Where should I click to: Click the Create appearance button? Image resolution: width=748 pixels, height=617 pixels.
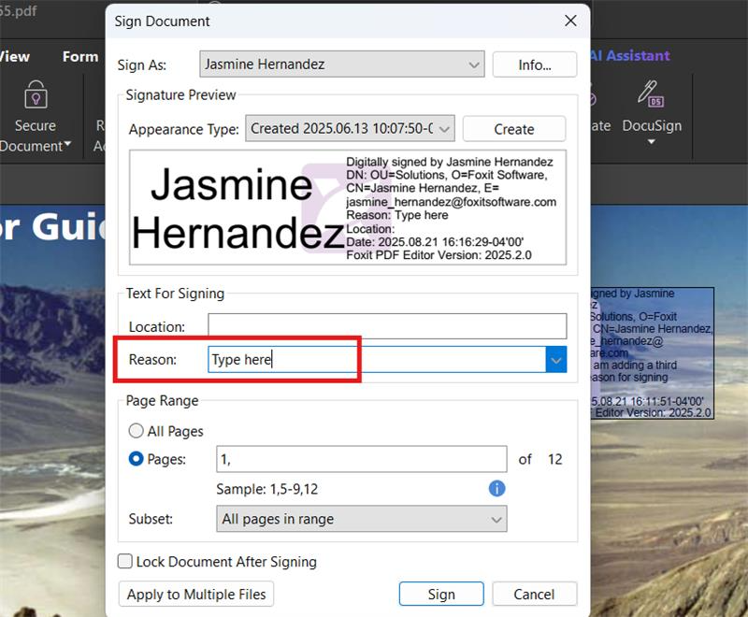513,129
